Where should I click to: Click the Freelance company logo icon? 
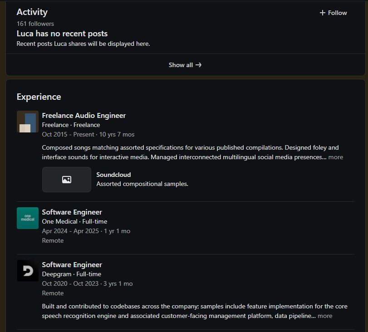click(x=28, y=122)
